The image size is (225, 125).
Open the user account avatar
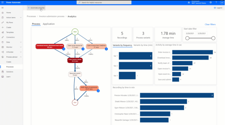tap(222, 2)
